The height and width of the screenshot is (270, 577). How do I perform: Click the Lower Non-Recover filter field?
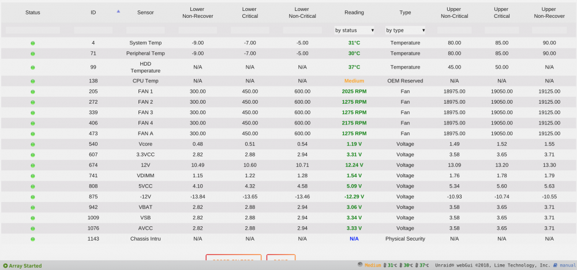click(x=197, y=31)
